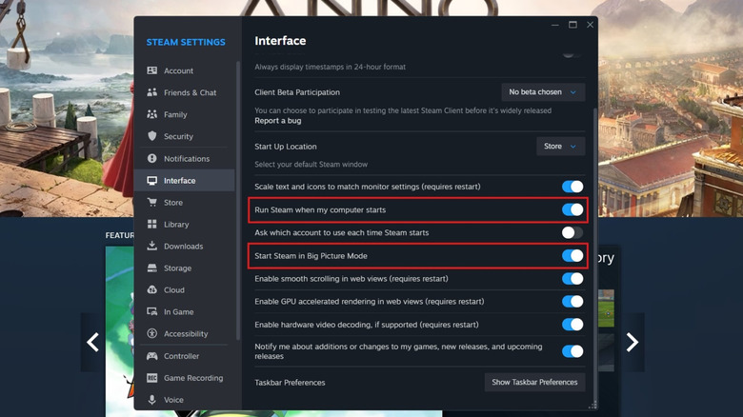Click the Friends & Chat people icon

(x=152, y=92)
